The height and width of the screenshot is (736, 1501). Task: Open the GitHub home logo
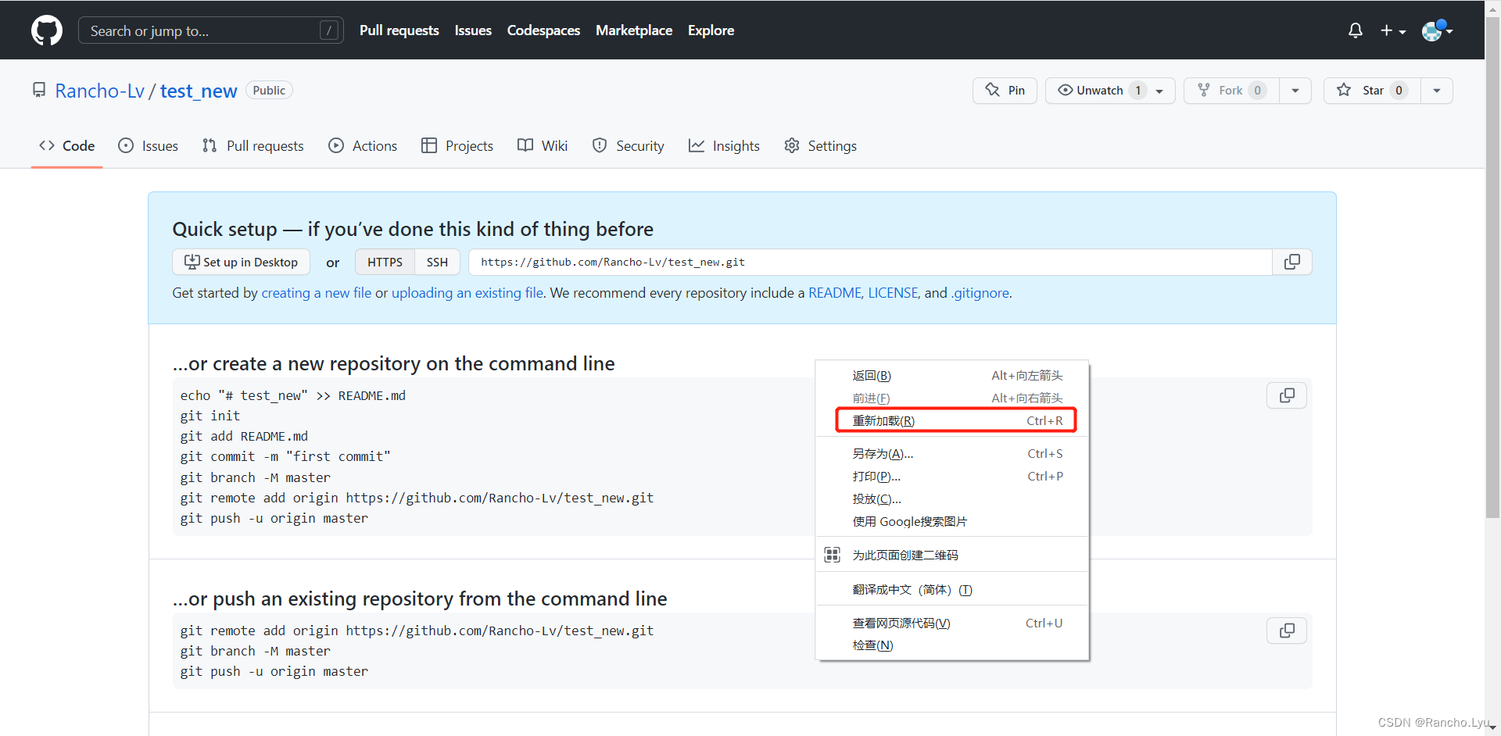(47, 30)
